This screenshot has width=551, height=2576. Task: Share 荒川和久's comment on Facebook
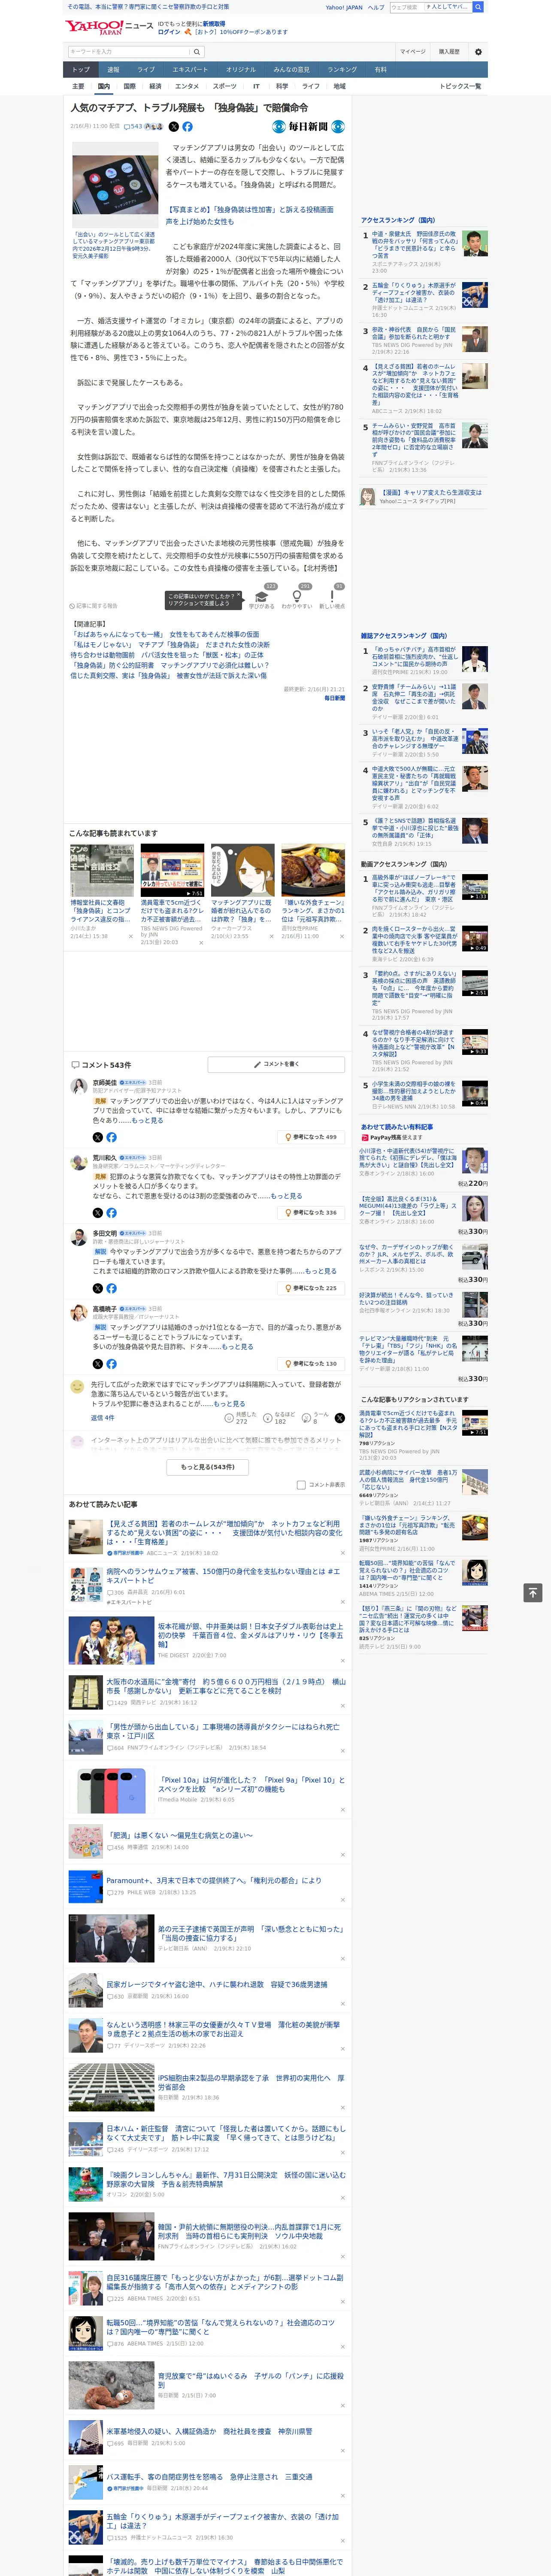coord(111,1213)
